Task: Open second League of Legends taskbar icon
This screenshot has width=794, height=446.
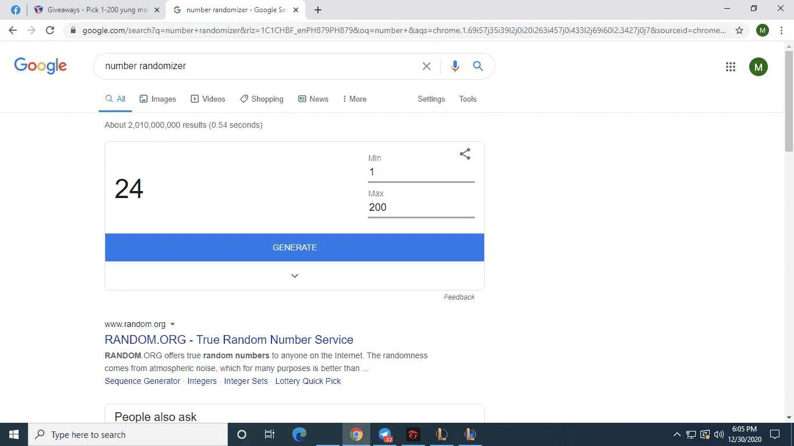Action: [470, 434]
